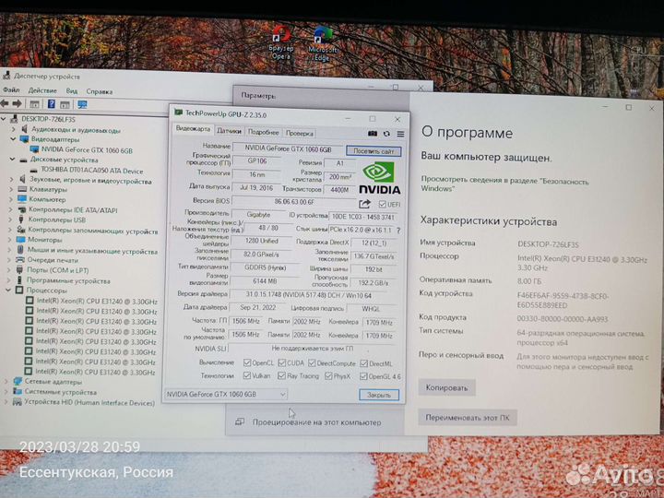Screen dimensions: 664x498
Task: Select Устройства HID tree item
Action: pos(84,402)
